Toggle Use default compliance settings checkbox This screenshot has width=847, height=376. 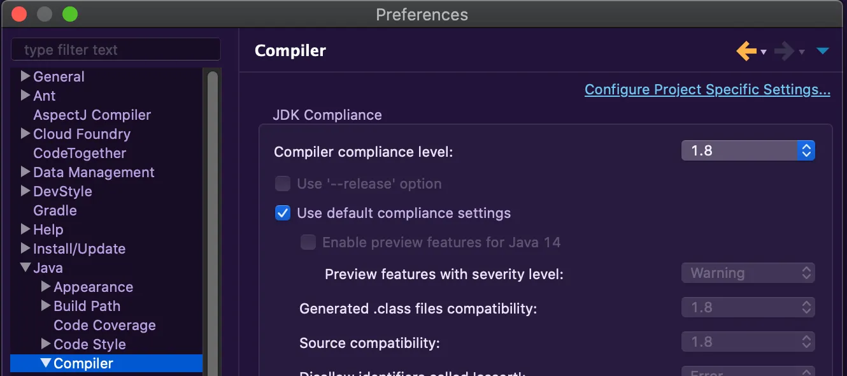point(283,213)
